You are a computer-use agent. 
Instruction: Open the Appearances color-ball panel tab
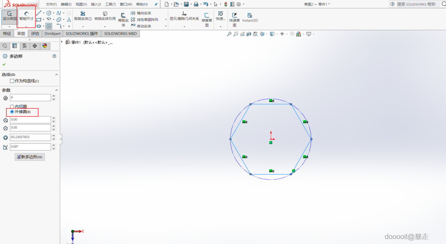pos(45,46)
